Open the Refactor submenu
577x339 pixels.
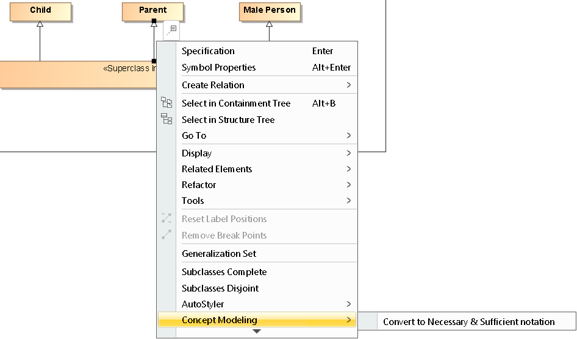point(199,185)
